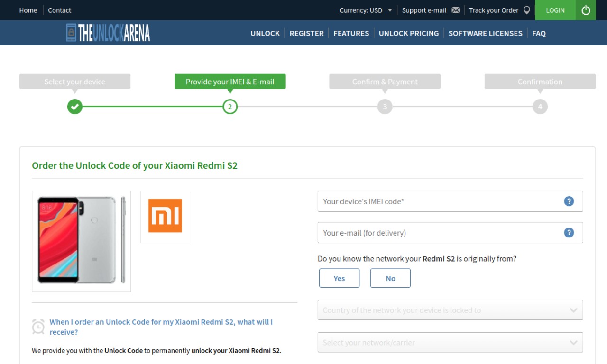The image size is (607, 364).
Task: Open the 'what will I receive' question link
Action: [161, 327]
